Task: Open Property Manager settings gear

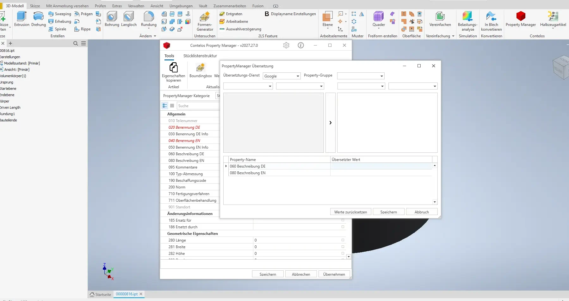Action: [x=286, y=45]
